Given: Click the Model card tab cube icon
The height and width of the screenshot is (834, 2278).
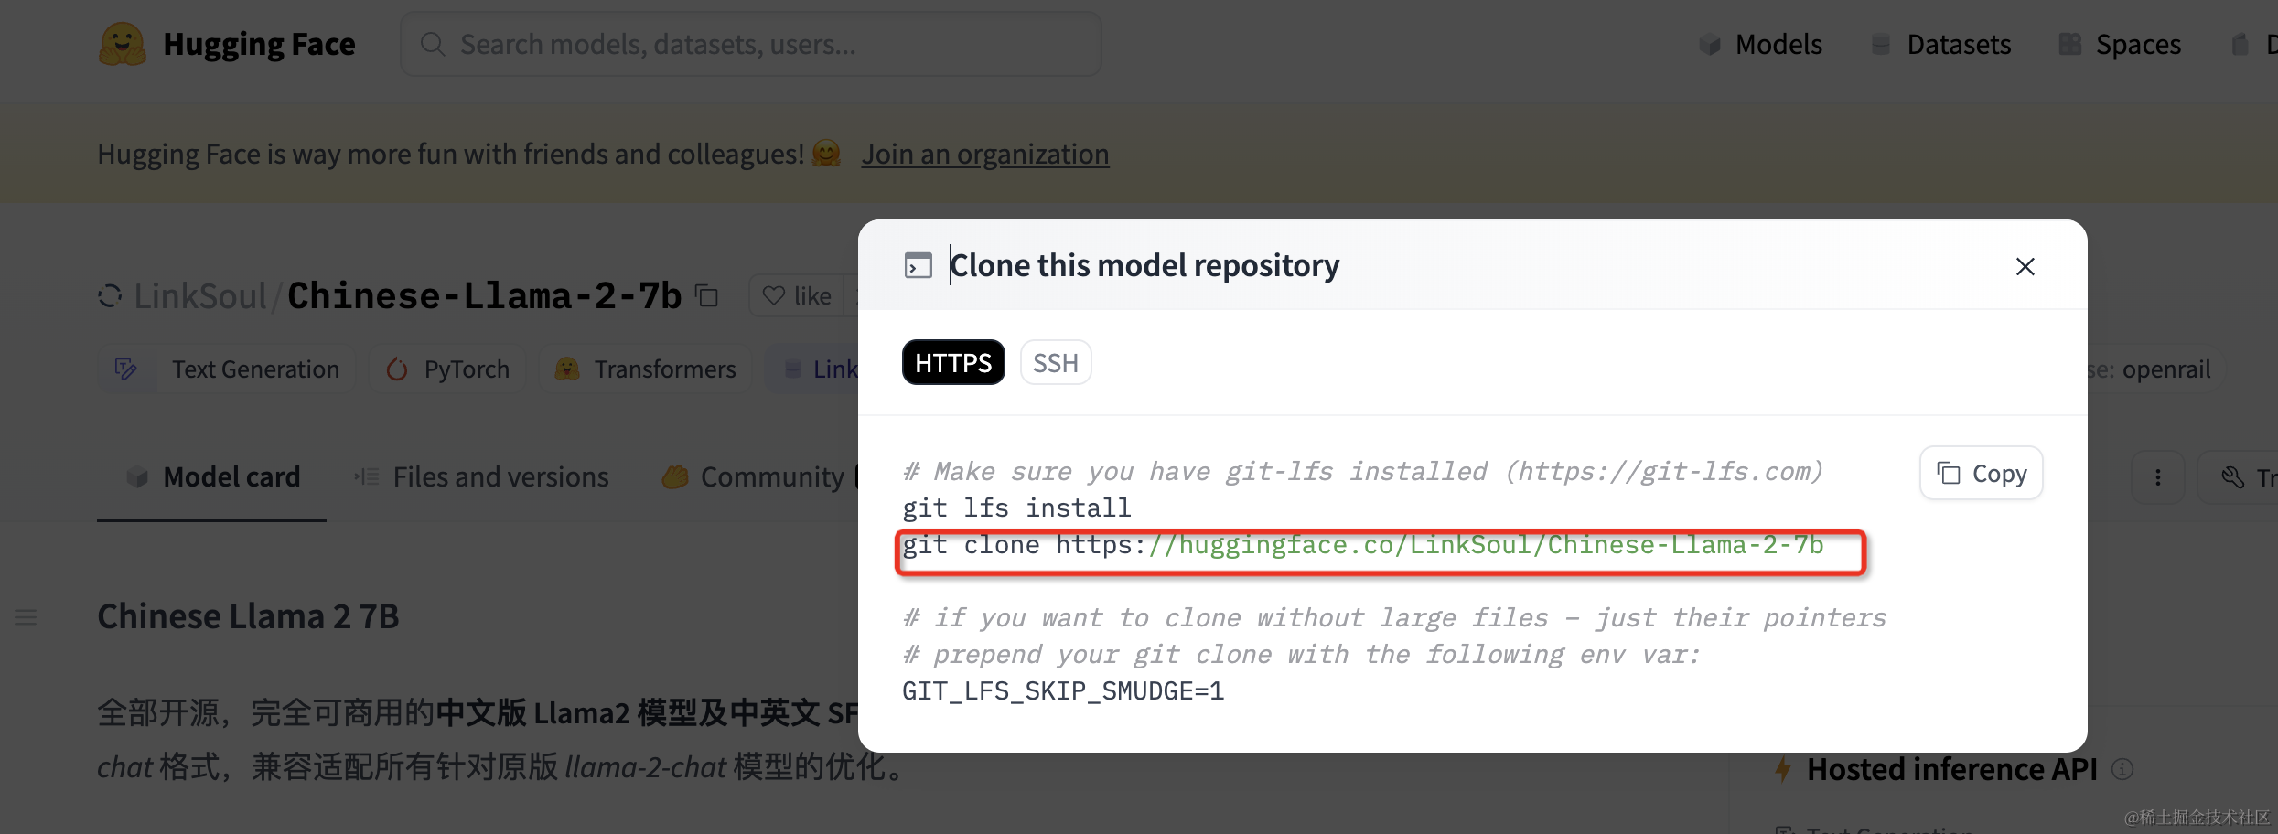Looking at the screenshot, I should tap(137, 476).
